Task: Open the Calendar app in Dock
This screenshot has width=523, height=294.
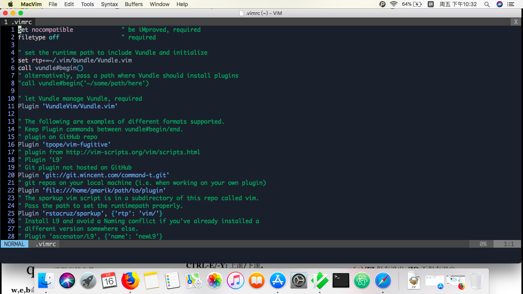Action: click(109, 281)
